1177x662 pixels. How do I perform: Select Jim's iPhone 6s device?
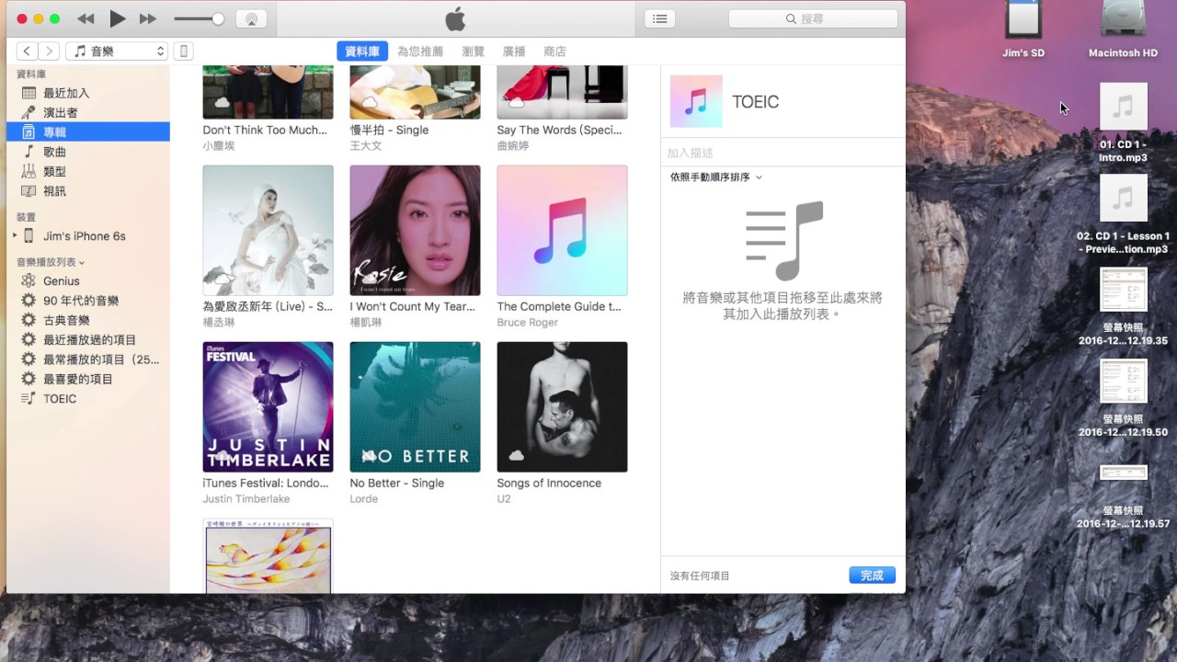85,236
